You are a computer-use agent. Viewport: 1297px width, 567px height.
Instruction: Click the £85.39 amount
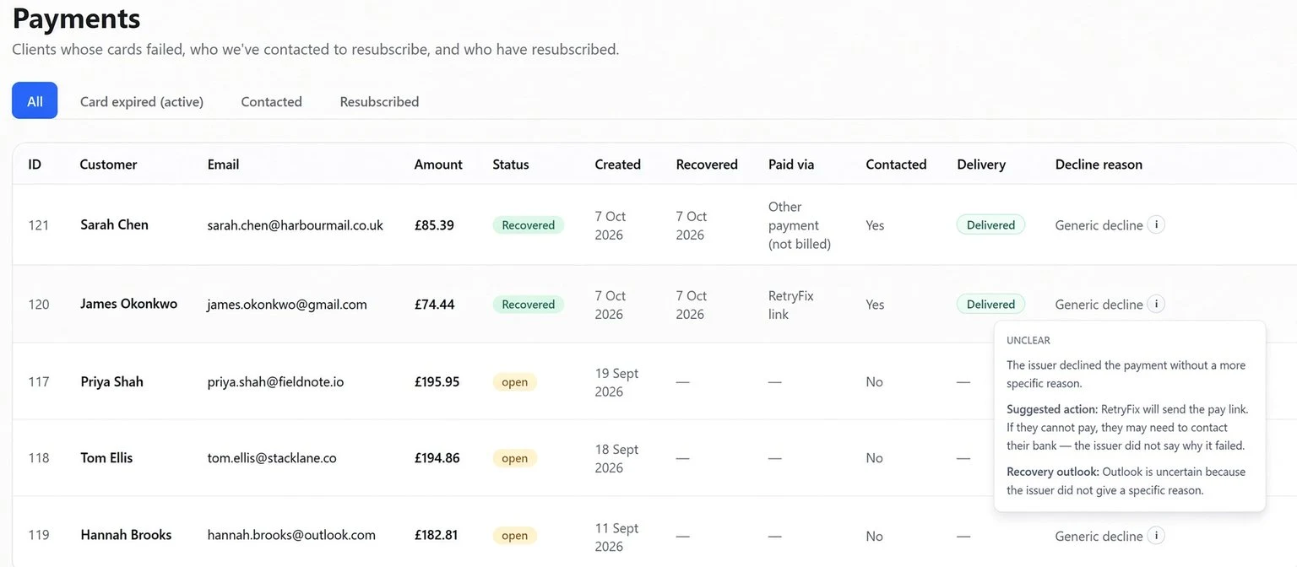434,225
